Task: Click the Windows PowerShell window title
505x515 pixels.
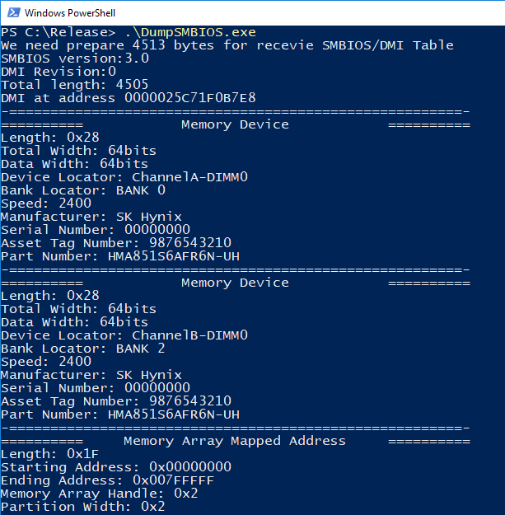Action: click(x=70, y=13)
